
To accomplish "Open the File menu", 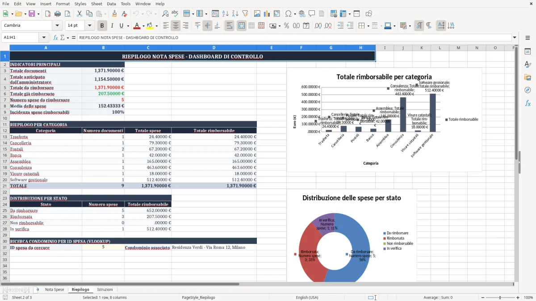I will (x=6, y=4).
